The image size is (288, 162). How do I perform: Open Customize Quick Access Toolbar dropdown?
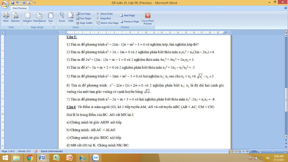click(x=35, y=3)
